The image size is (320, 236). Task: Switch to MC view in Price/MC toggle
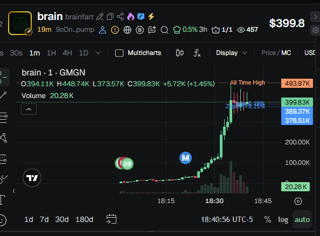pos(286,53)
